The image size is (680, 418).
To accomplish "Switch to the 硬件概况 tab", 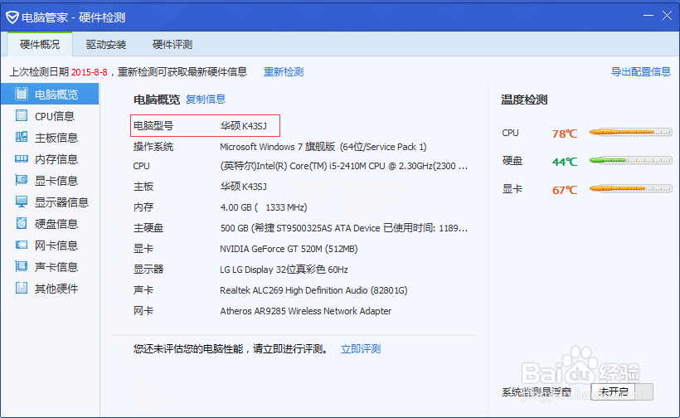I will (40, 44).
